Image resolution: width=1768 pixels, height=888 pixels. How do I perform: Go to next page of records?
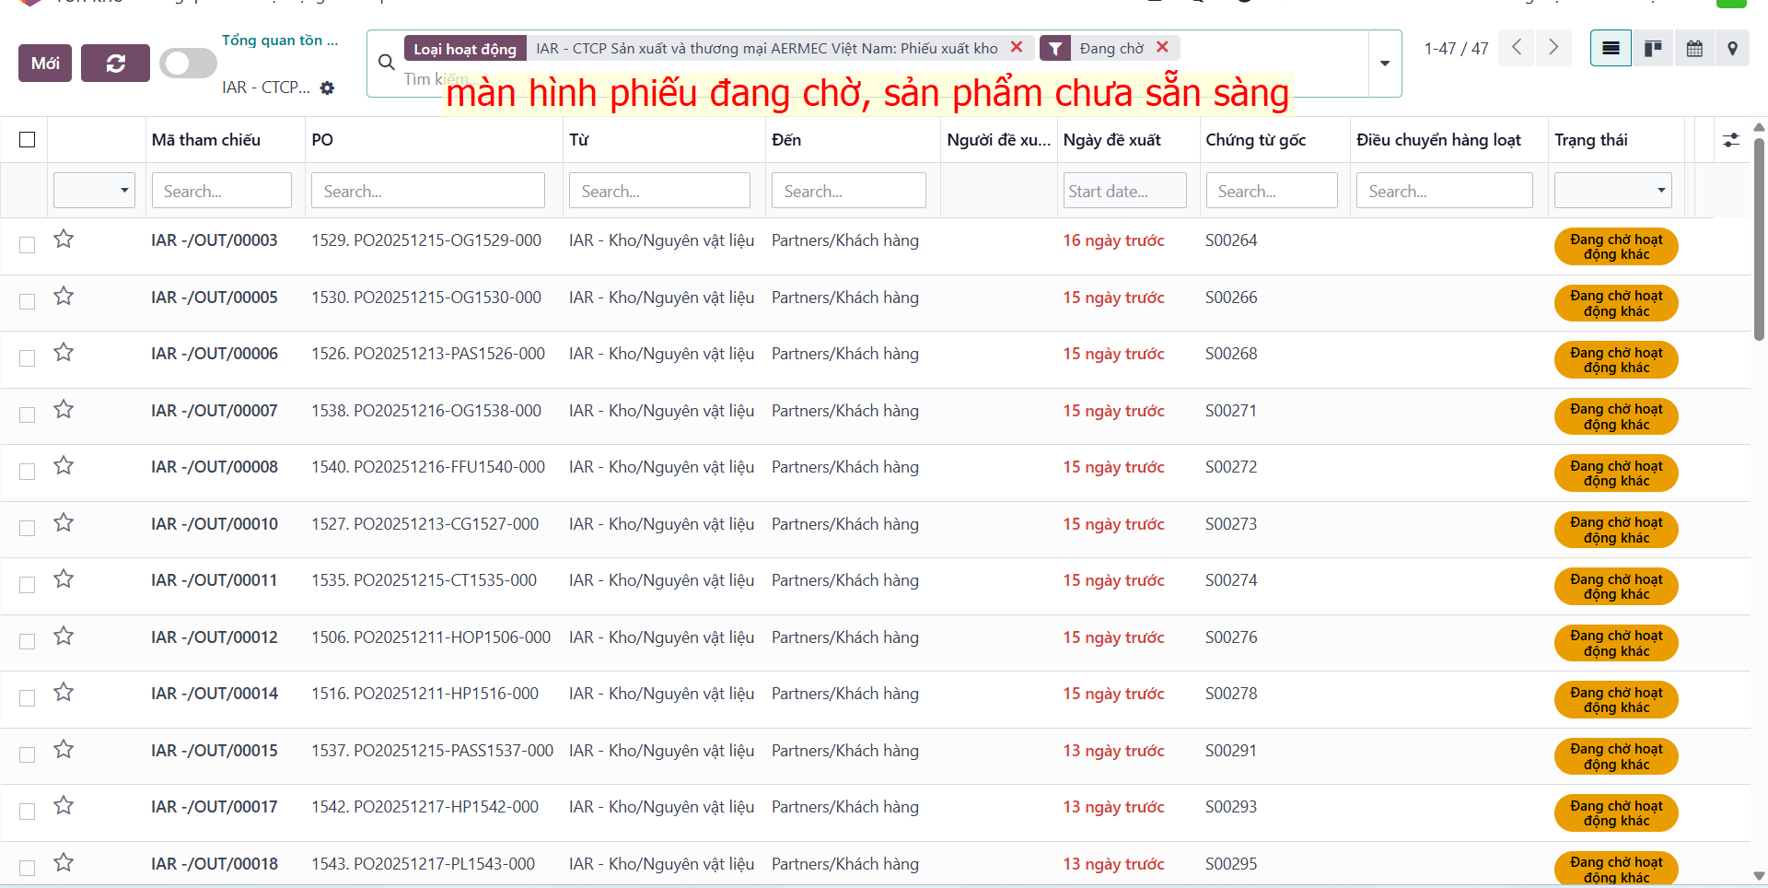tap(1553, 48)
